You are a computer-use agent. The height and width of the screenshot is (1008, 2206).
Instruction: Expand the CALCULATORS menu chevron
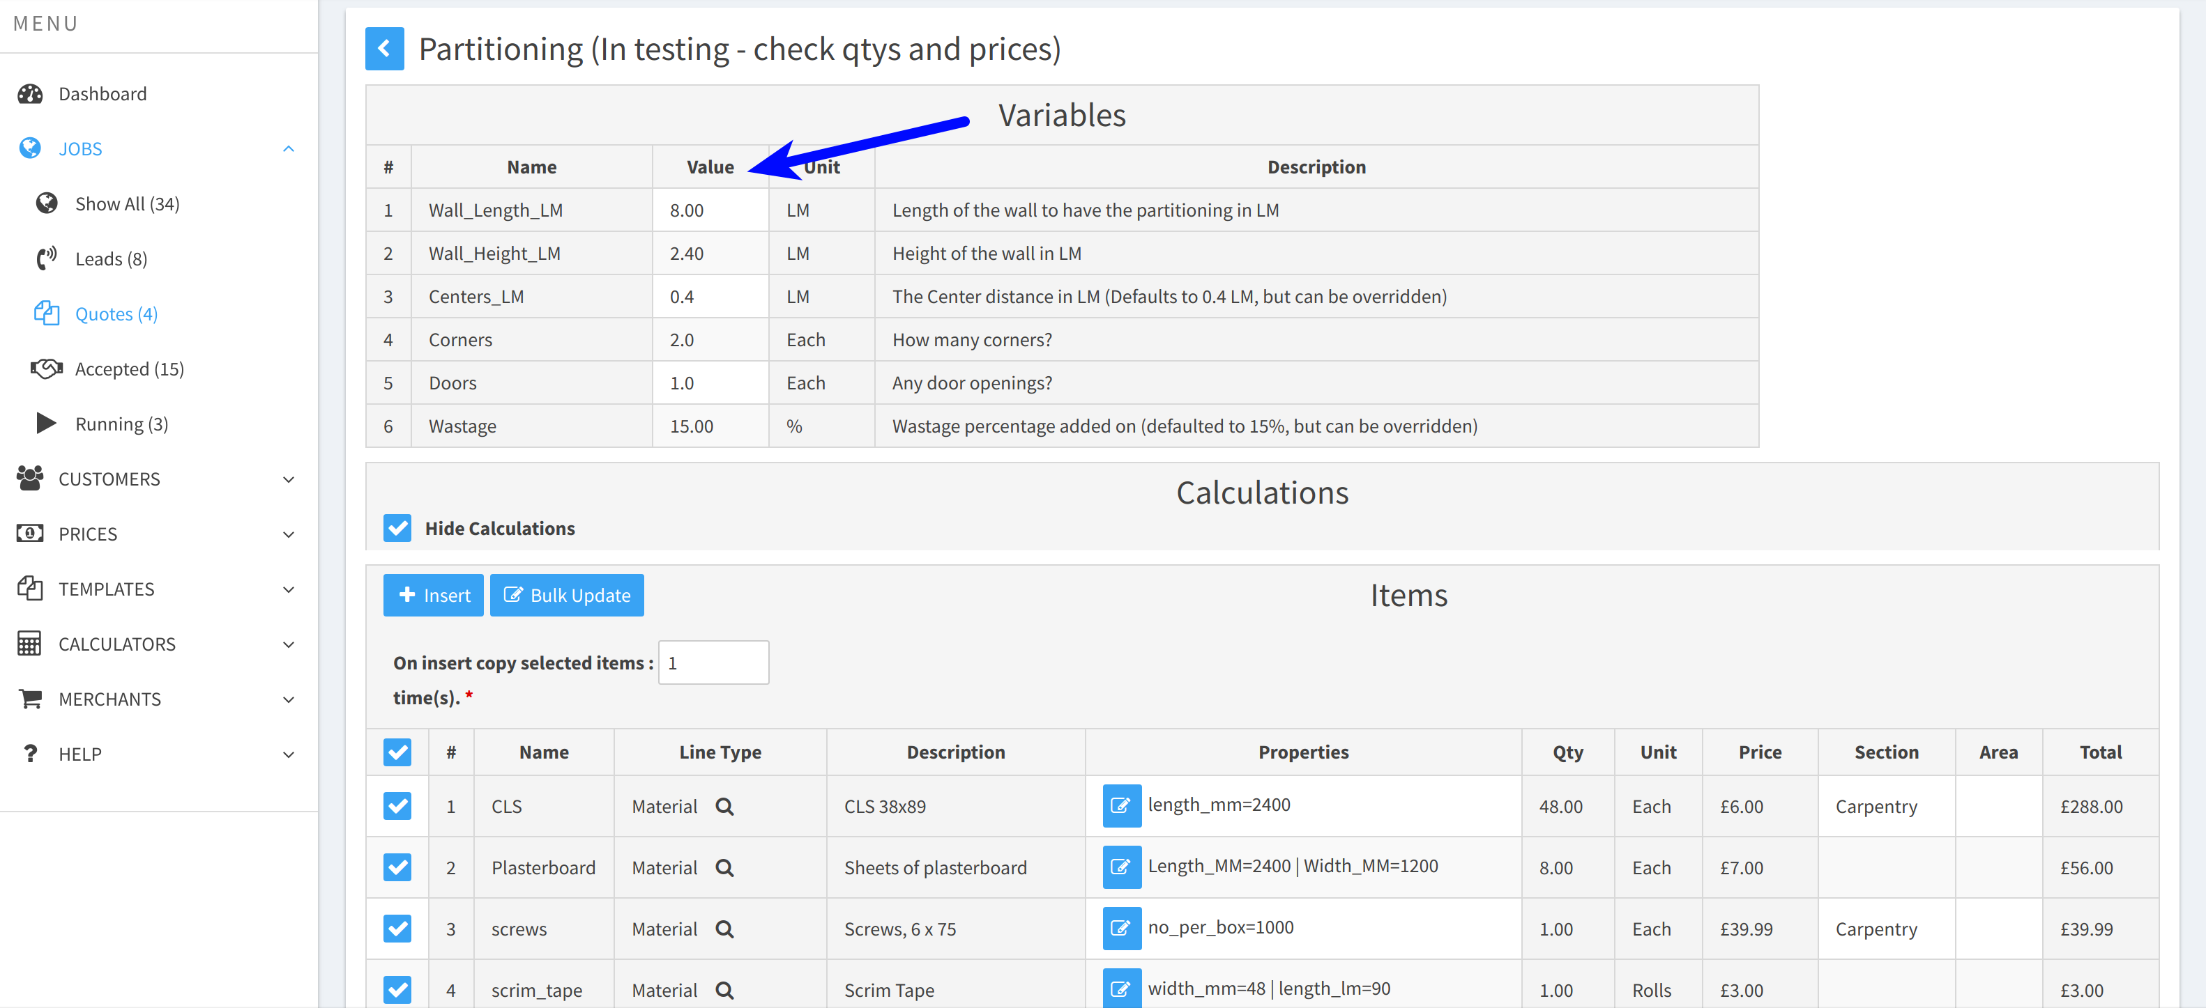click(x=289, y=644)
